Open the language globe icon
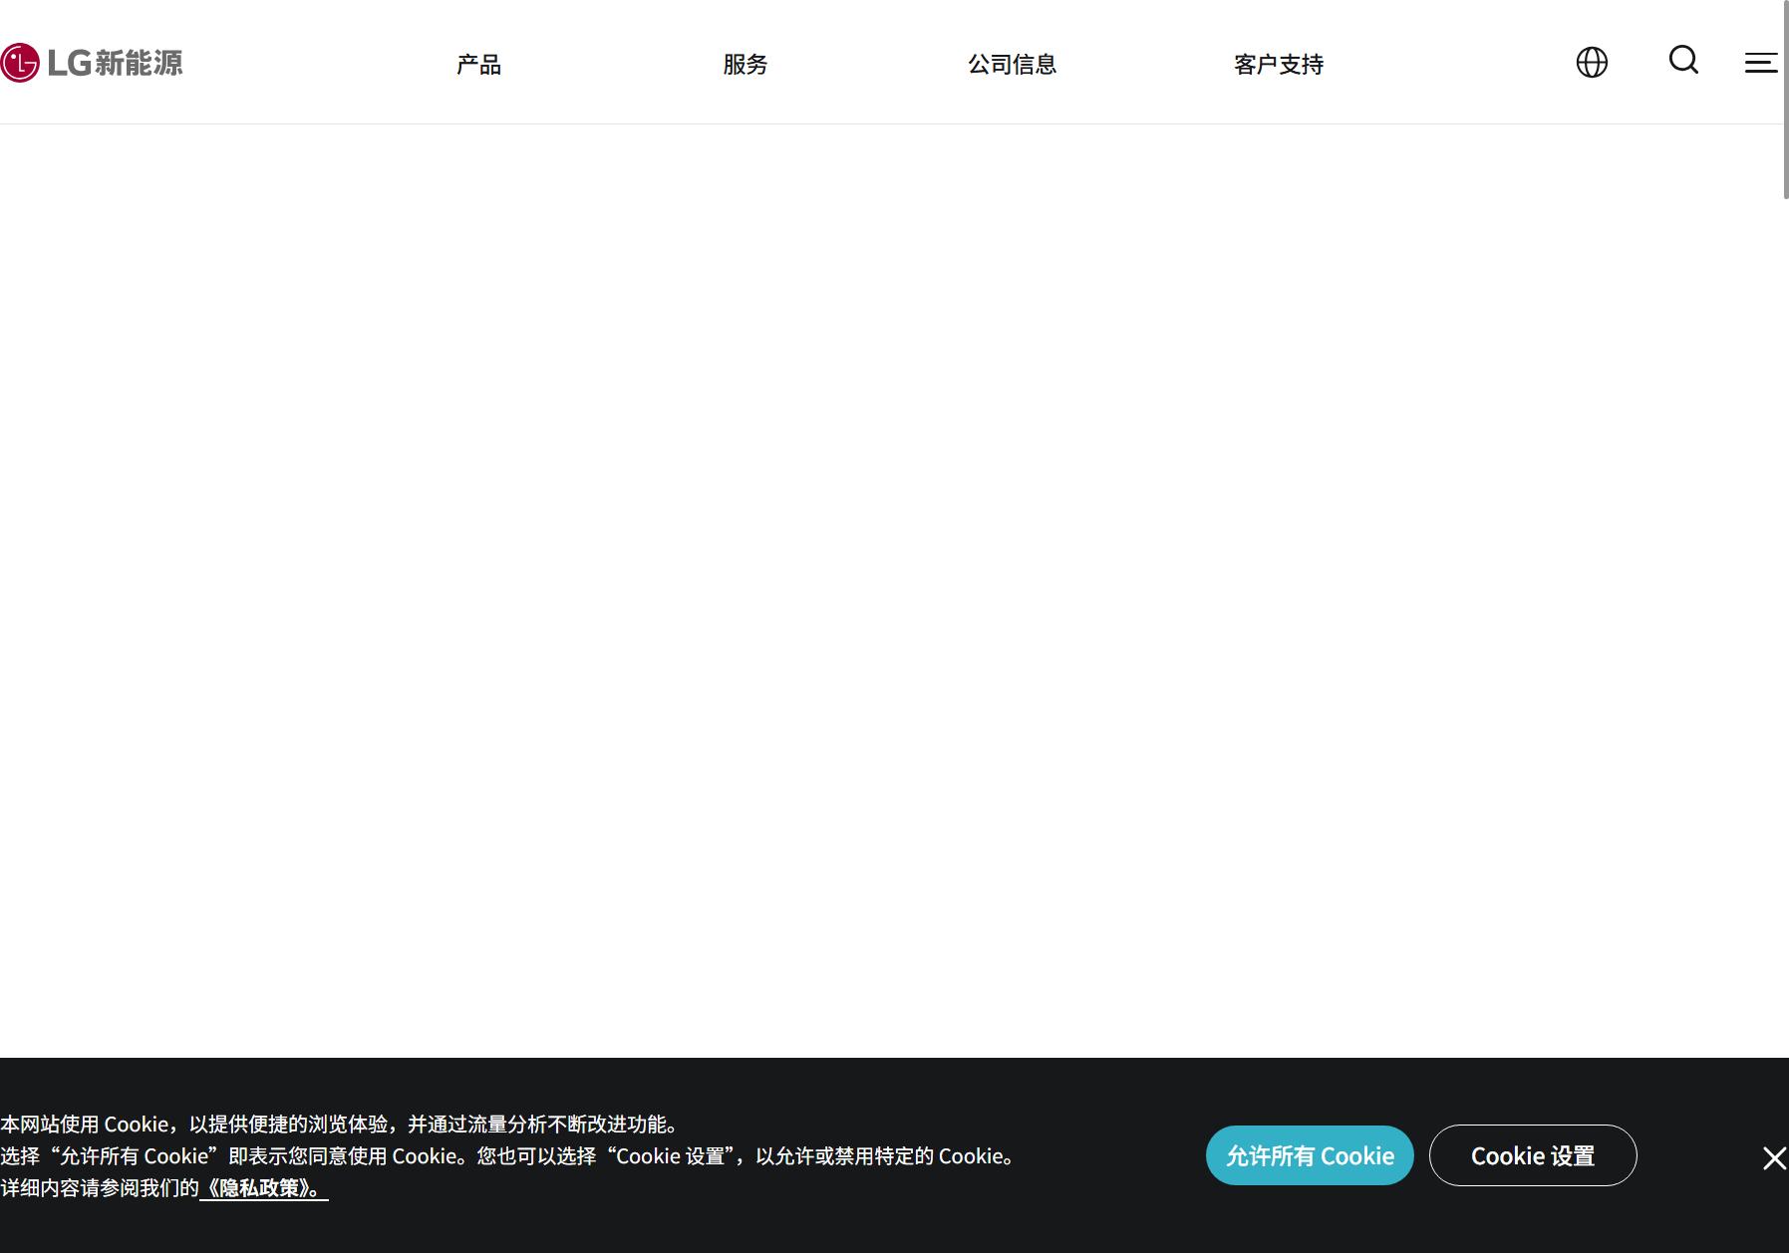This screenshot has height=1253, width=1789. click(1592, 63)
